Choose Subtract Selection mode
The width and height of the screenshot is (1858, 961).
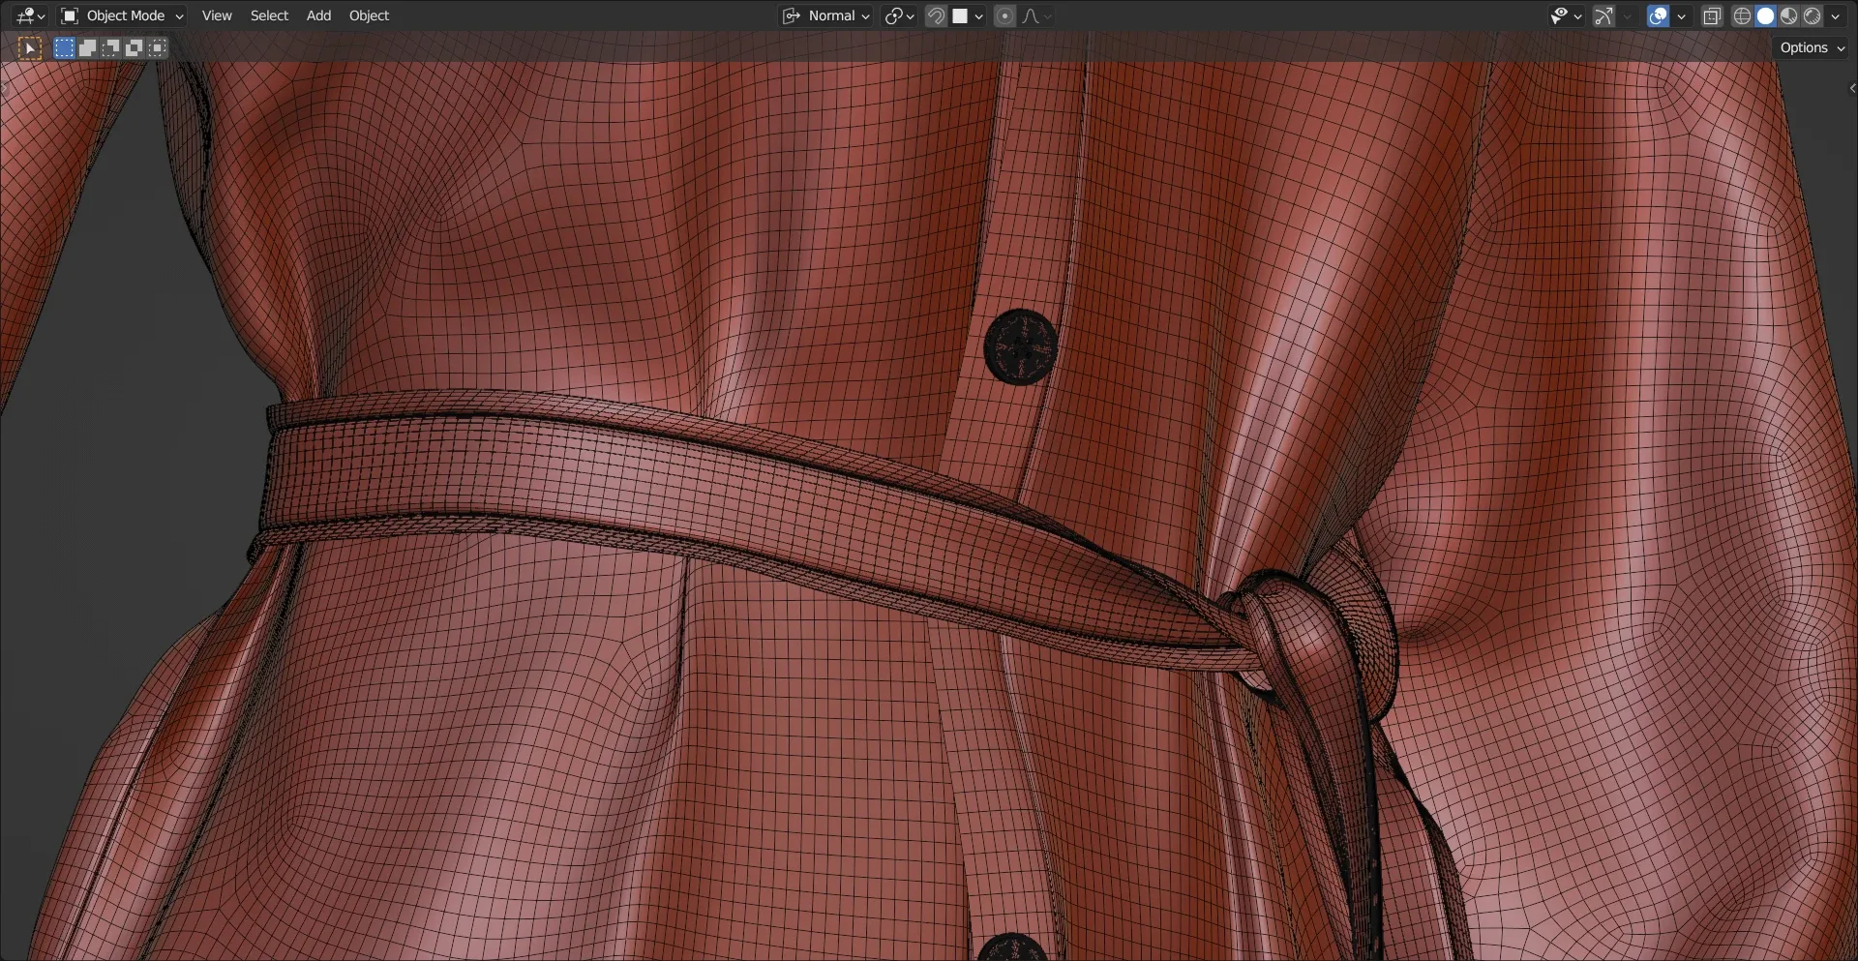[110, 47]
